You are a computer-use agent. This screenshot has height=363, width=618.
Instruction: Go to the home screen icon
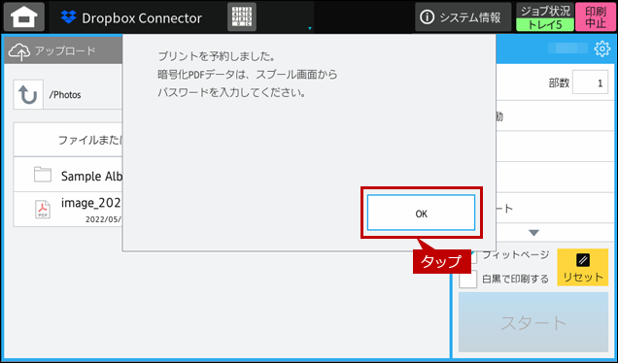point(24,16)
